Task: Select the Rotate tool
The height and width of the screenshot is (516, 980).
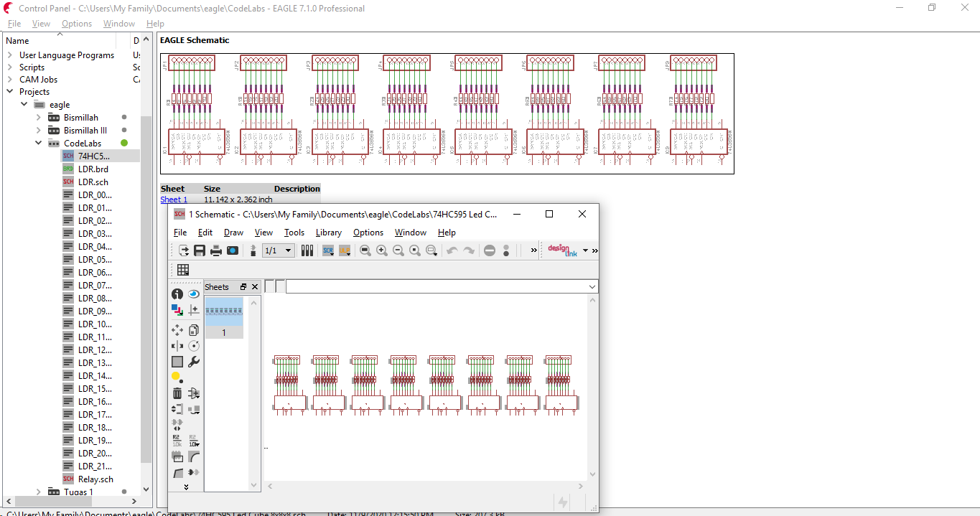Action: [x=194, y=345]
